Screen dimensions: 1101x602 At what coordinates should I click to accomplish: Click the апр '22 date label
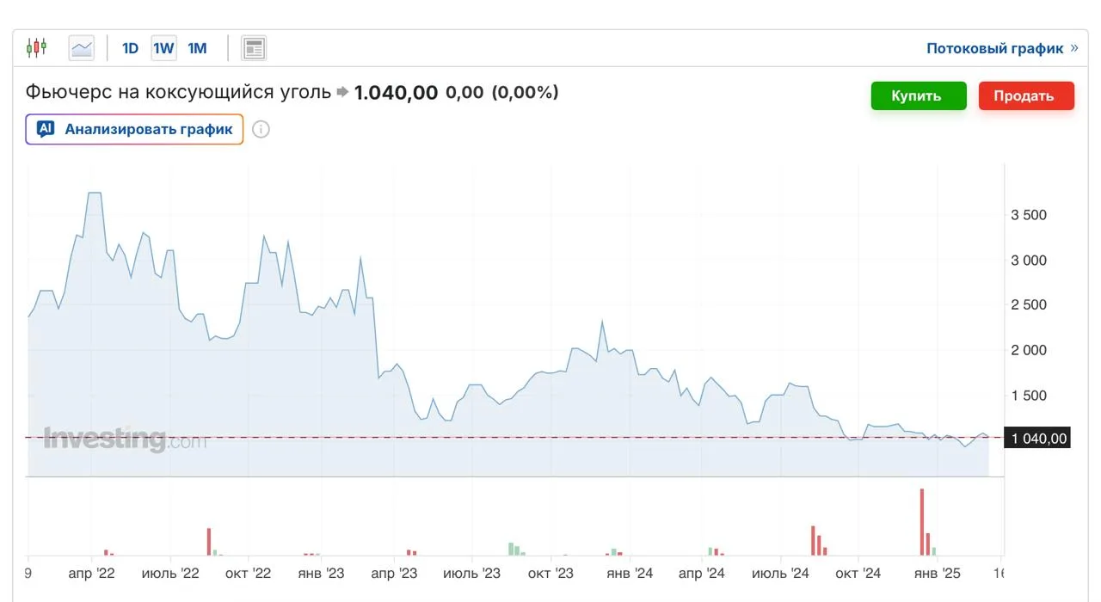(92, 574)
